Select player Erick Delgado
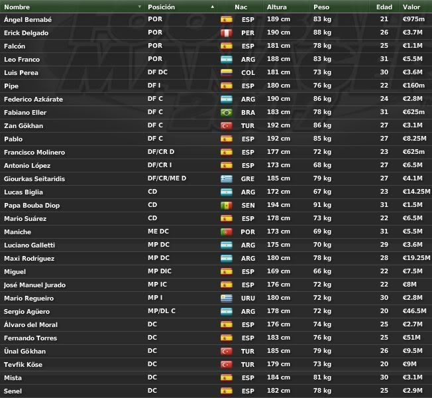Viewport: 432px width, 398px height. pos(27,33)
